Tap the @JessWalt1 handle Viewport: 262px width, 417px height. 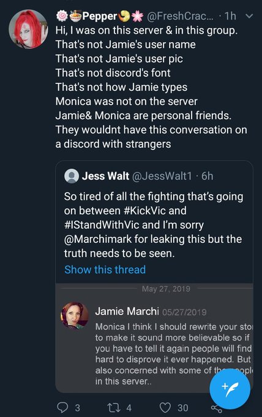162,176
